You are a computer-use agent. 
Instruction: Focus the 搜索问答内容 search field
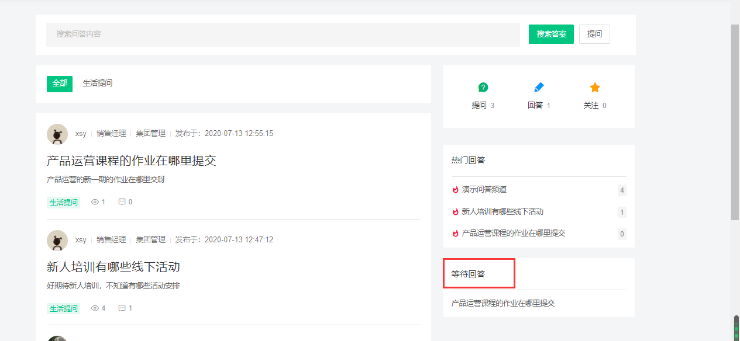pyautogui.click(x=283, y=34)
